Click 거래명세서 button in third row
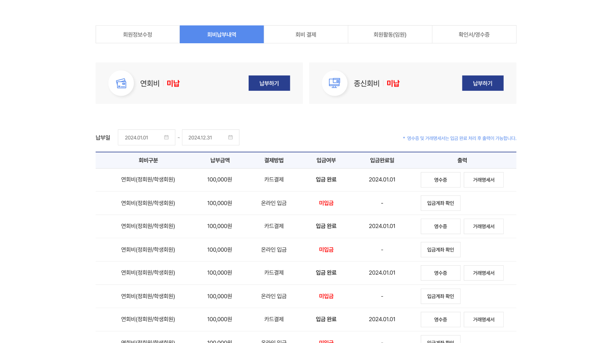This screenshot has height=343, width=612. click(484, 227)
